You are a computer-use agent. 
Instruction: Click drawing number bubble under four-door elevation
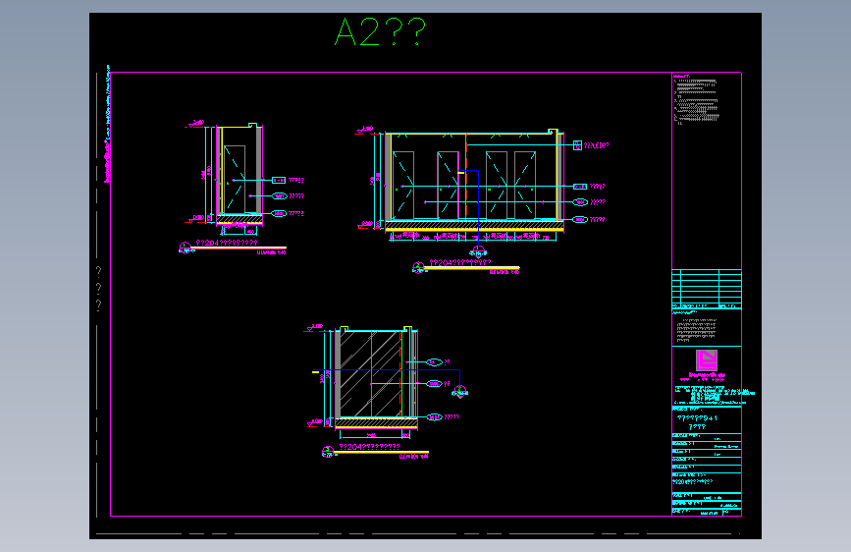pyautogui.click(x=418, y=268)
